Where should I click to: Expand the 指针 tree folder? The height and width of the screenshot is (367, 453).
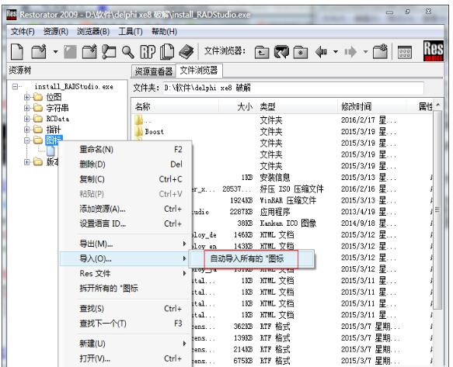[26, 130]
